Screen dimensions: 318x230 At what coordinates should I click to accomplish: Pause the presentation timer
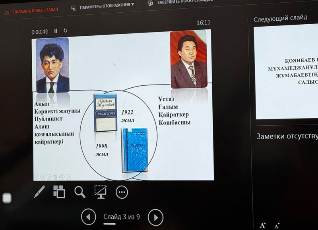(x=56, y=31)
